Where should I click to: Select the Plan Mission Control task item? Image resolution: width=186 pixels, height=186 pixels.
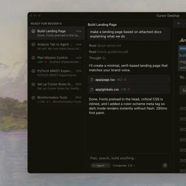[x=56, y=60]
